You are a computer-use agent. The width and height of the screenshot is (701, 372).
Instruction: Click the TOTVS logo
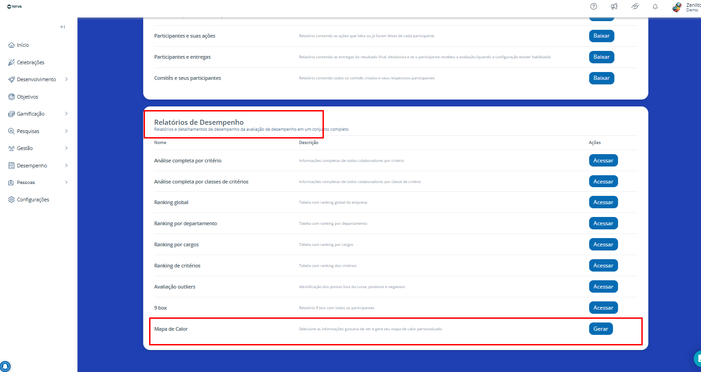(15, 6)
